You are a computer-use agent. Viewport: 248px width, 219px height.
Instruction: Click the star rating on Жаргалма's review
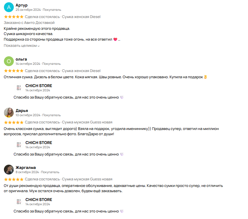pos(13,179)
